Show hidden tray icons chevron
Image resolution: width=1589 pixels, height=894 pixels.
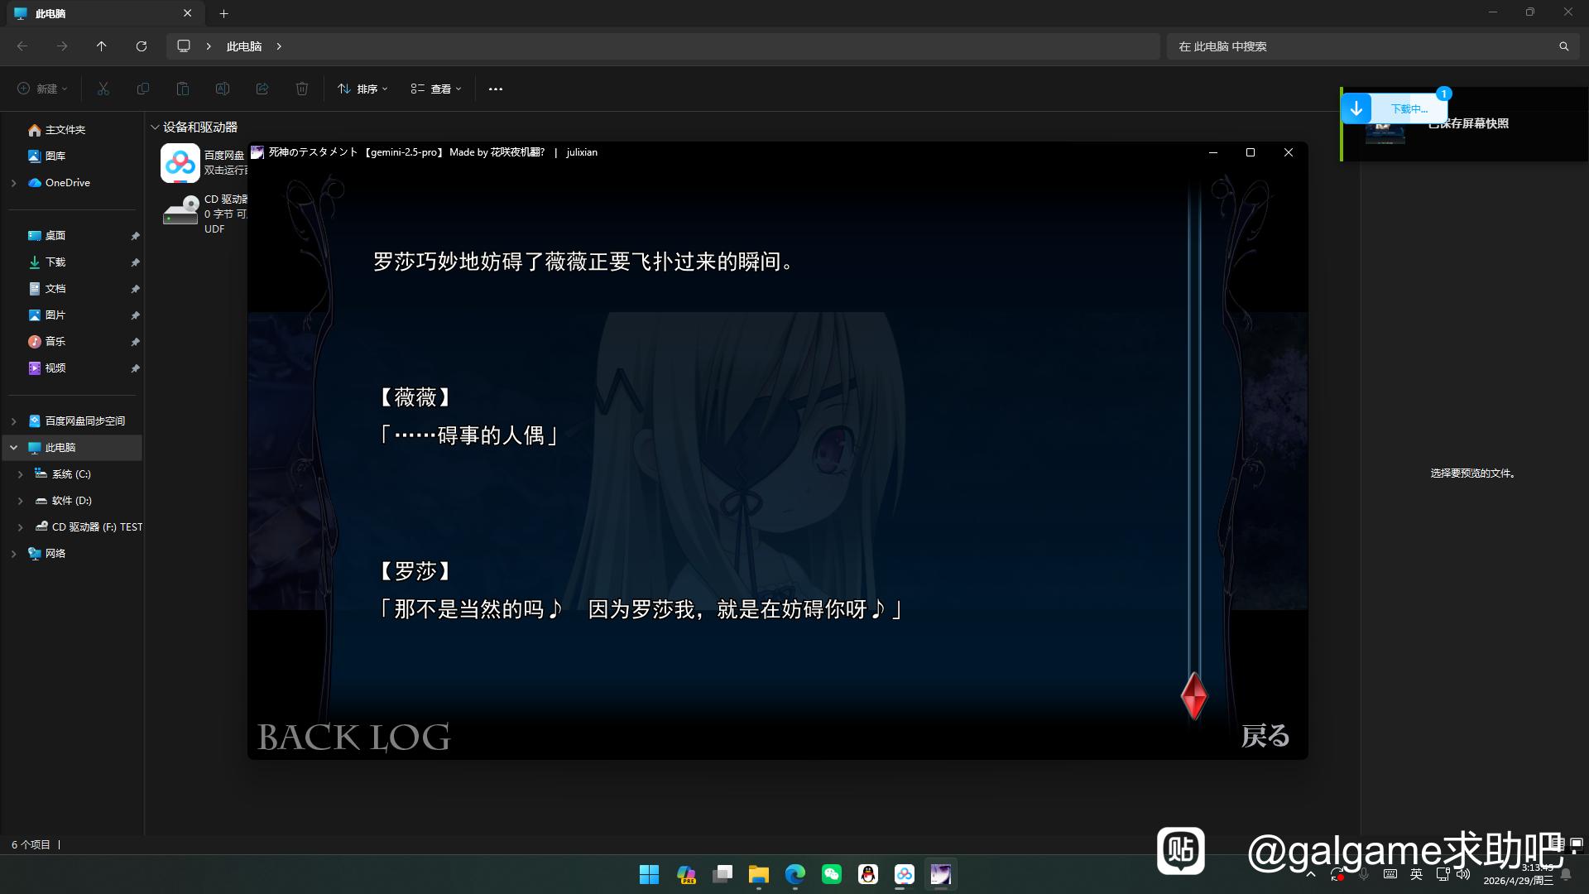1311,874
